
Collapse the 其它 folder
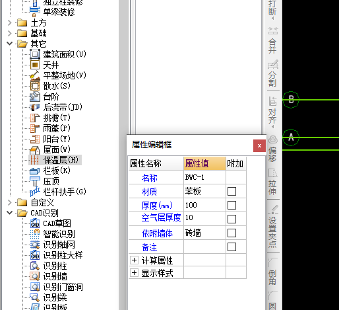coord(9,44)
